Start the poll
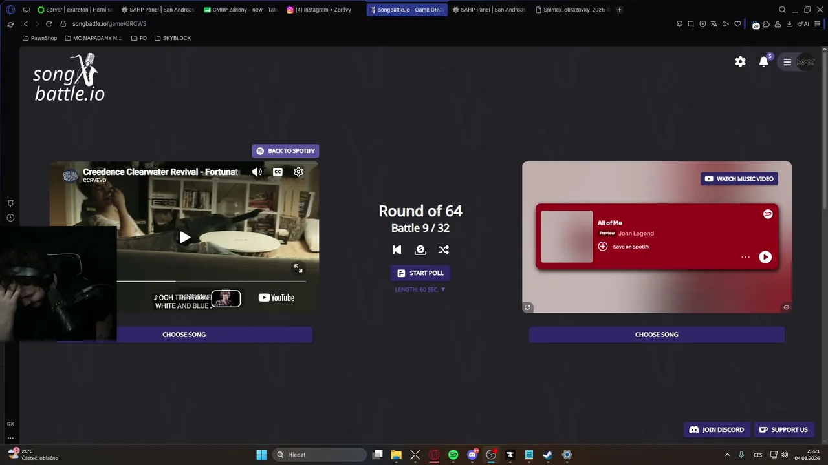This screenshot has width=828, height=465. [x=420, y=273]
